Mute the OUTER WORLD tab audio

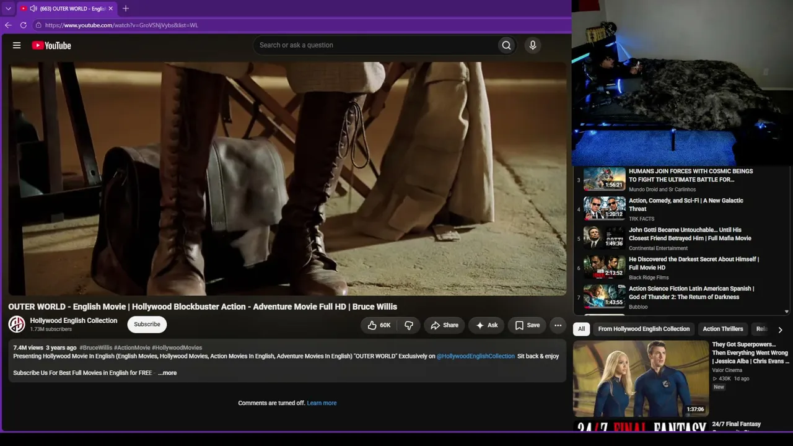coord(33,9)
